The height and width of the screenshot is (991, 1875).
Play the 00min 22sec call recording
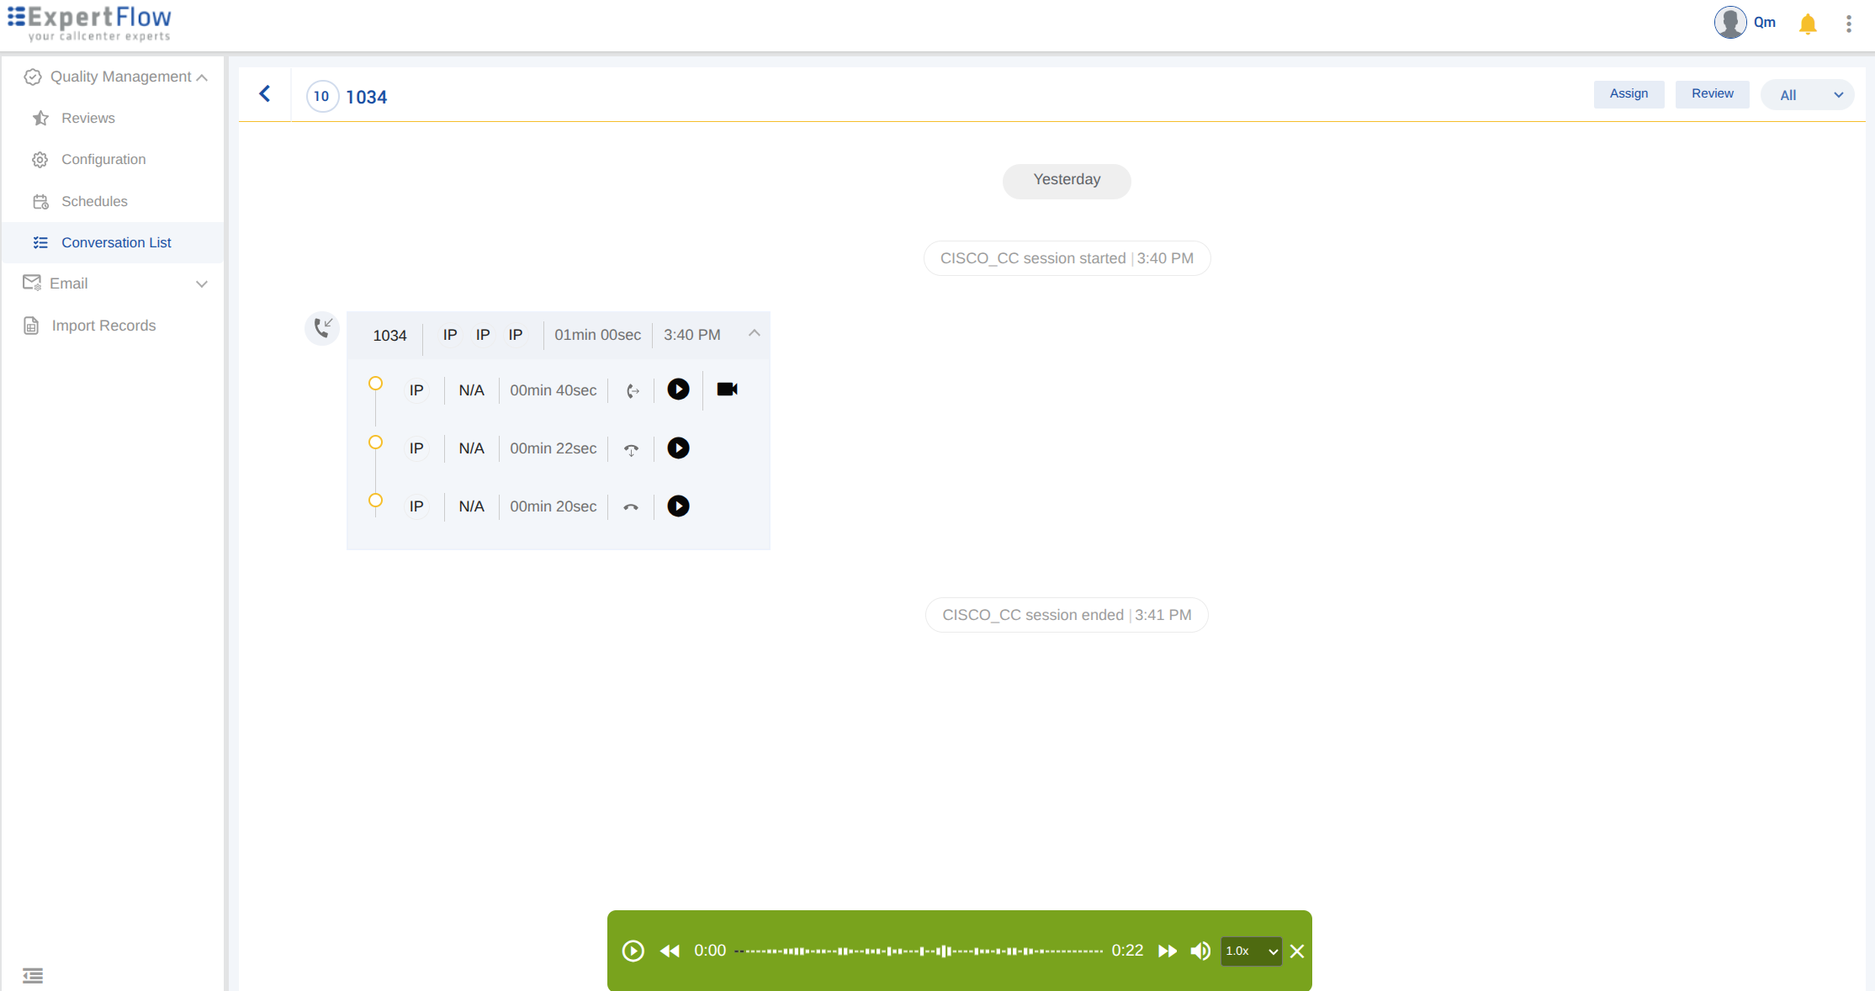pyautogui.click(x=678, y=448)
